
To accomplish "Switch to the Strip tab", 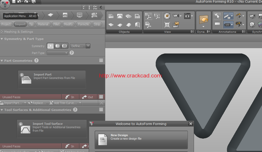I will pos(97,24).
